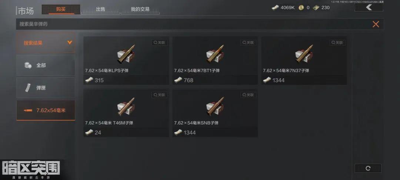Select the 7.62x54毫米 category

coord(46,110)
